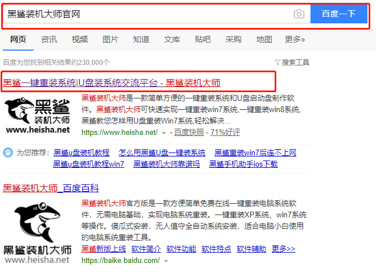The width and height of the screenshot is (376, 272).
Task: Click the result count text 百度为您找到相关结果约230,000个
Action: [x=56, y=63]
